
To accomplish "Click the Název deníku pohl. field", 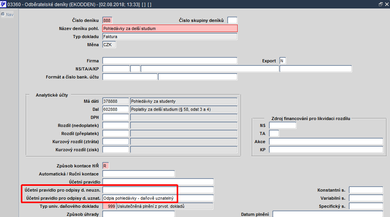I will pyautogui.click(x=170, y=28).
